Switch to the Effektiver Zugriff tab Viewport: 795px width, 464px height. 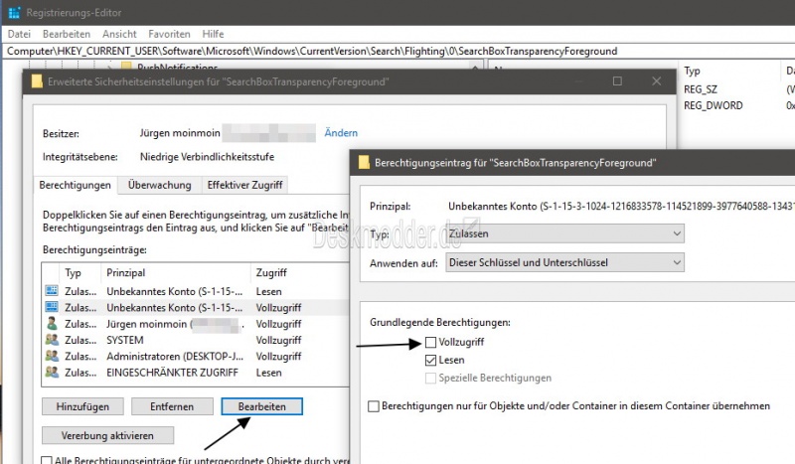click(x=244, y=185)
